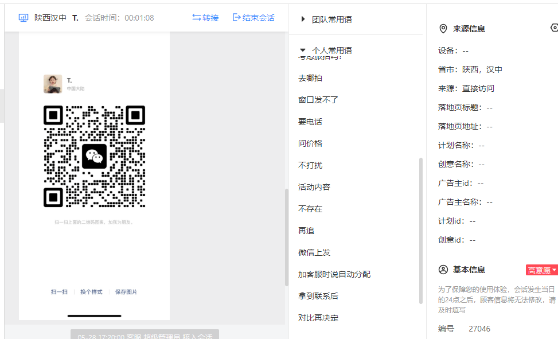Click the person icon beside 基本信息
The image size is (558, 339).
tap(443, 270)
